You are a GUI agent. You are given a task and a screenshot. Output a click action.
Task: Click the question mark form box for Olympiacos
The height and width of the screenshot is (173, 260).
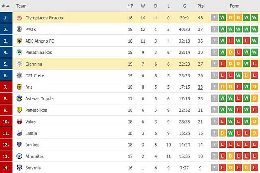(x=214, y=18)
